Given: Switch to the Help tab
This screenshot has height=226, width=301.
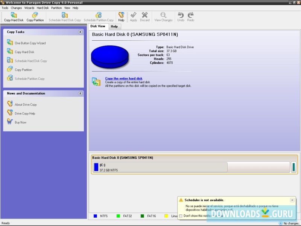Looking at the screenshot, I should [x=114, y=26].
